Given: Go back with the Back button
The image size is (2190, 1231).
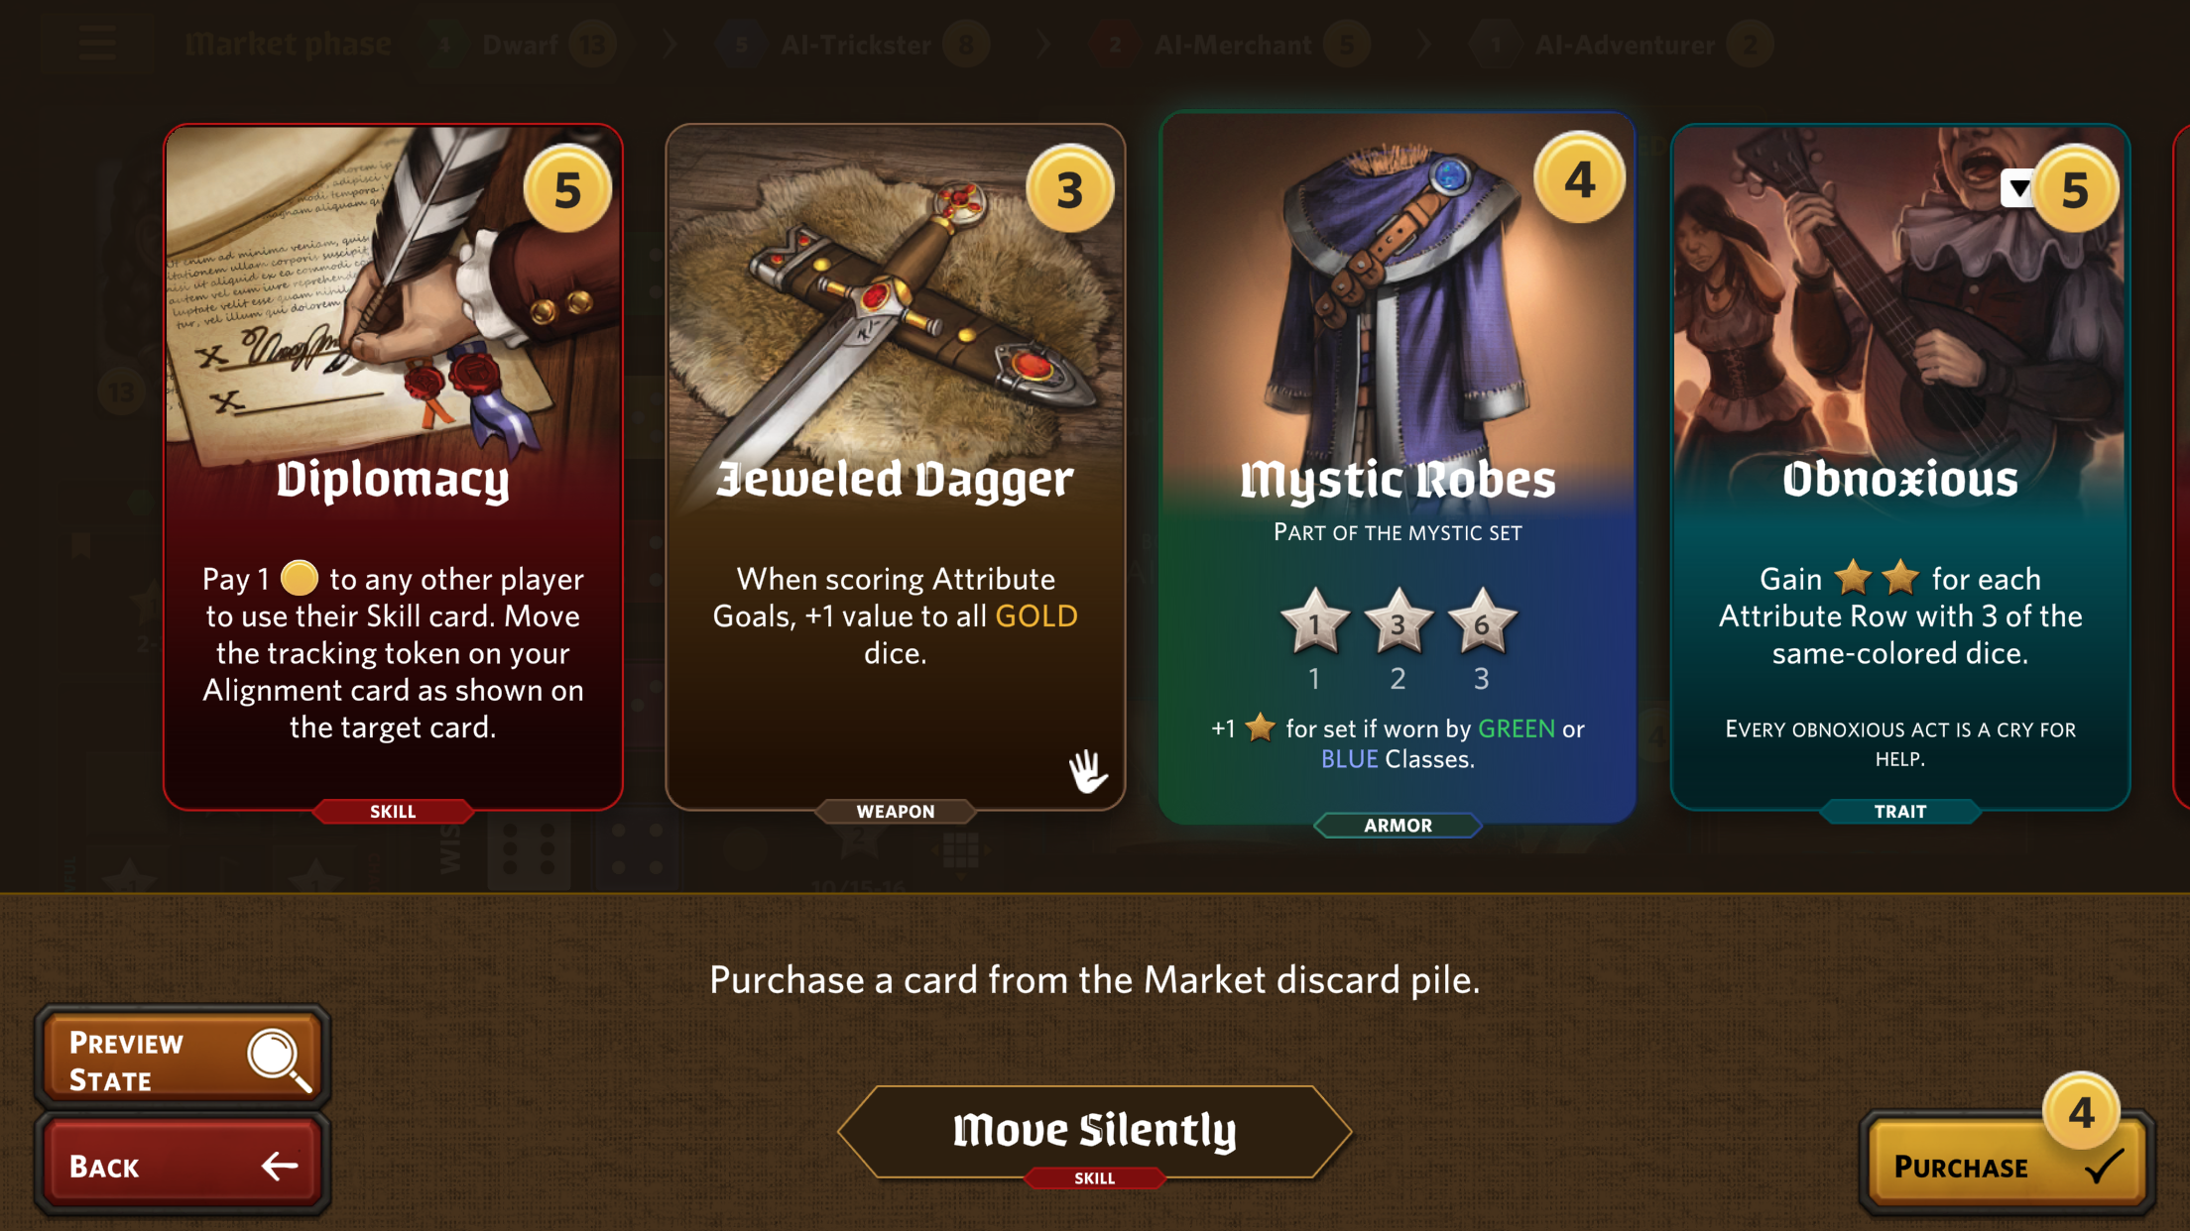Looking at the screenshot, I should pos(182,1165).
